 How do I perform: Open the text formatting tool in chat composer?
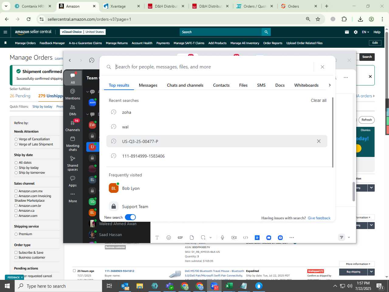coord(157,238)
